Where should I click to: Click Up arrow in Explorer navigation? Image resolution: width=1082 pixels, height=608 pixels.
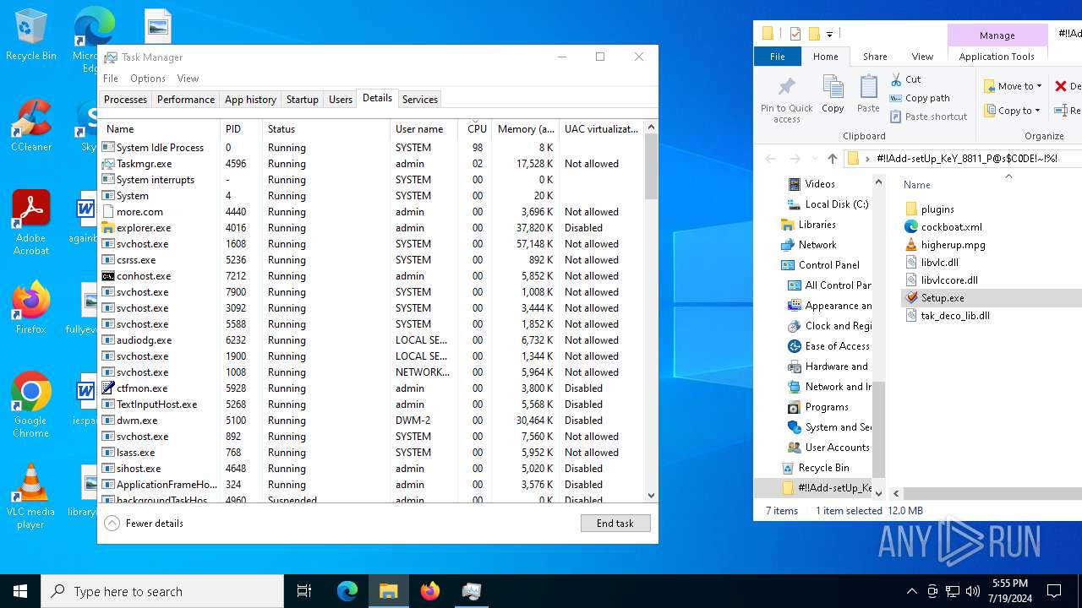pos(833,159)
